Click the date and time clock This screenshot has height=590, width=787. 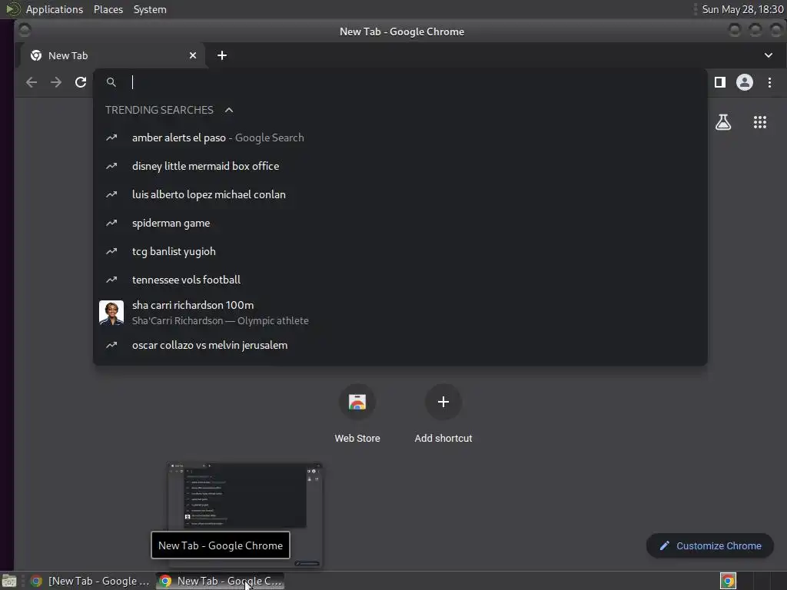[x=742, y=9]
